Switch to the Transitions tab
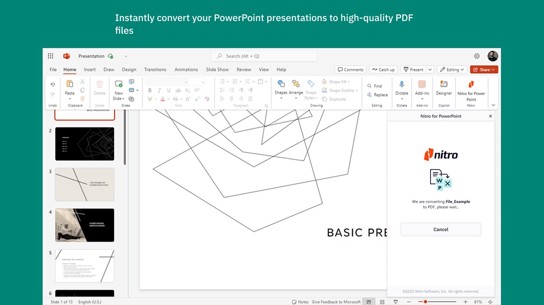 155,69
